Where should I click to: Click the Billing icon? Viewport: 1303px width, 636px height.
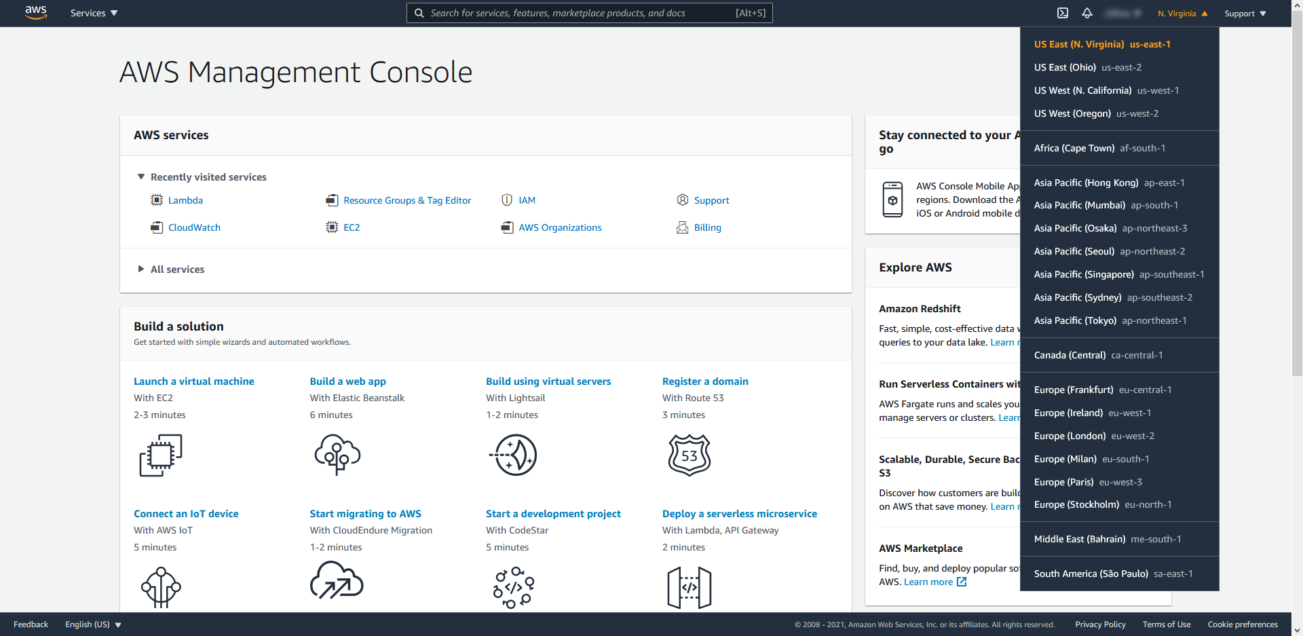[683, 227]
